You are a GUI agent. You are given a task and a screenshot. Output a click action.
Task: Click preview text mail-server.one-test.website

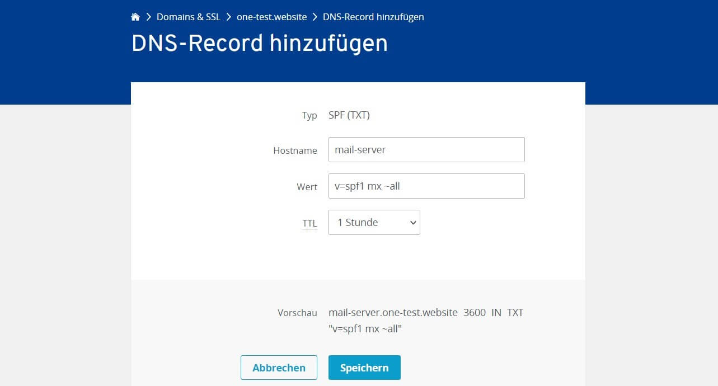pos(393,312)
